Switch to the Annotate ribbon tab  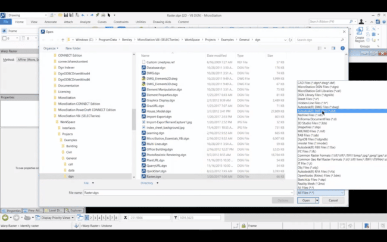coord(51,21)
